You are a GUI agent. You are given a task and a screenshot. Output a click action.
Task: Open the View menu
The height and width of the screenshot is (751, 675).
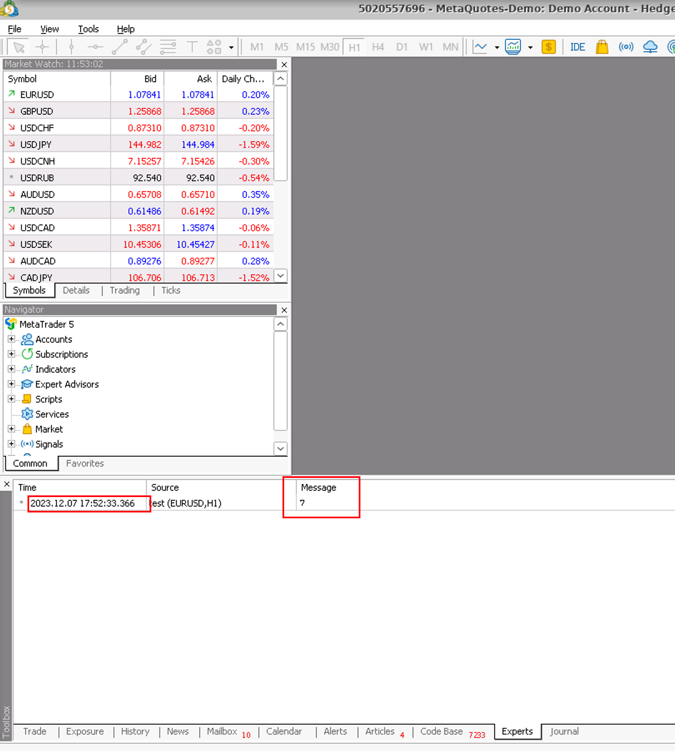50,29
